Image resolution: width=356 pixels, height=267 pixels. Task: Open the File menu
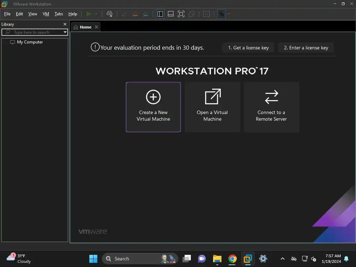7,14
